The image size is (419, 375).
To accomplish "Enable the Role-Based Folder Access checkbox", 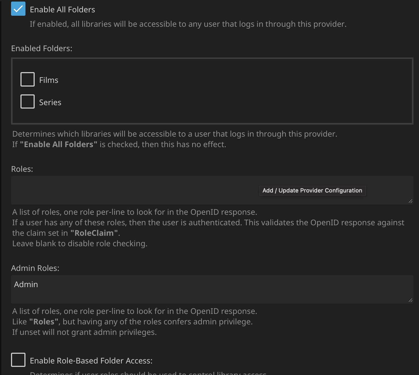I will point(18,360).
